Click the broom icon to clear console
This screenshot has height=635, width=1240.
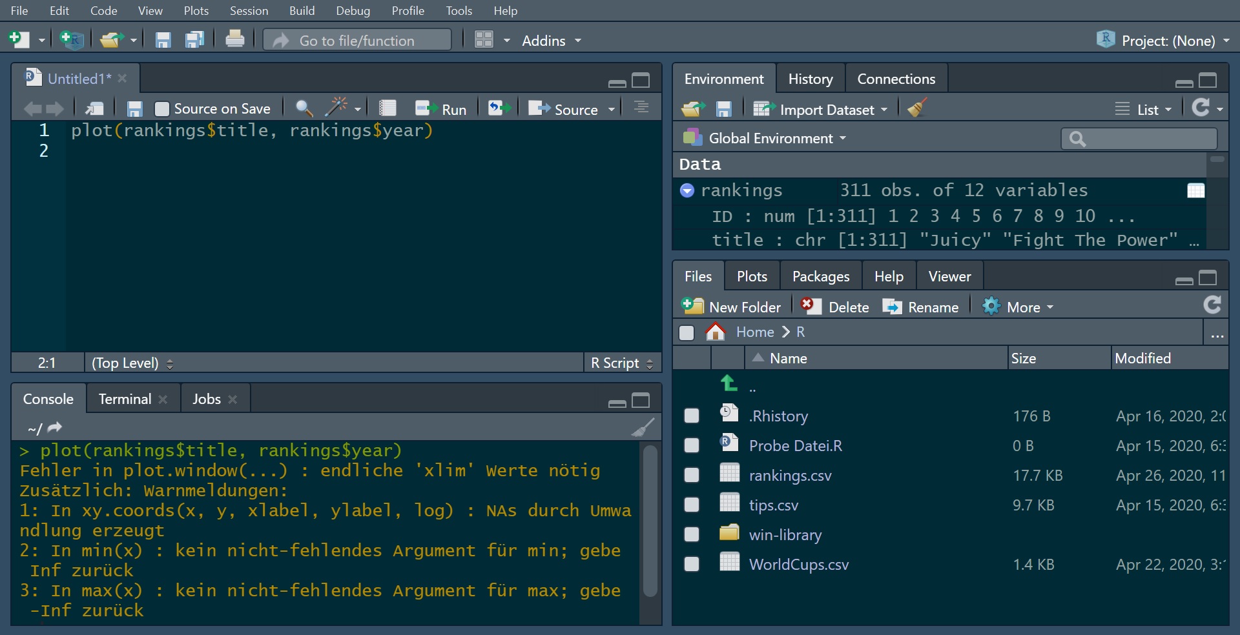click(643, 427)
